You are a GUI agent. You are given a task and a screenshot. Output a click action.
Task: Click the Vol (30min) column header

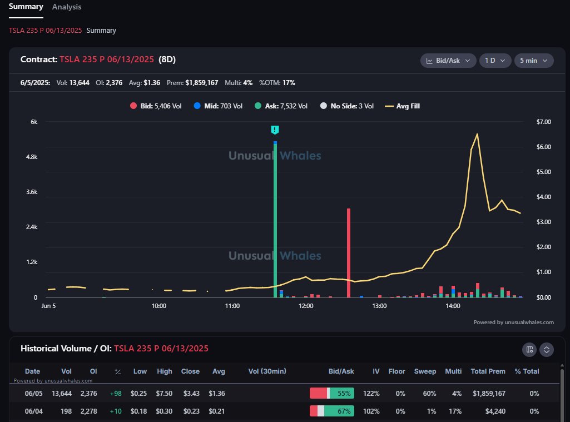(x=267, y=371)
